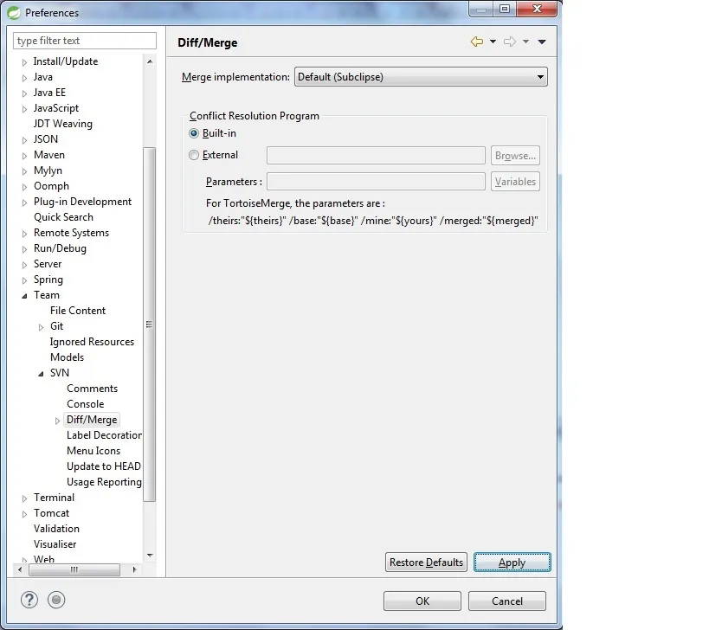This screenshot has width=709, height=630.
Task: Close the Preferences window
Action: (x=537, y=9)
